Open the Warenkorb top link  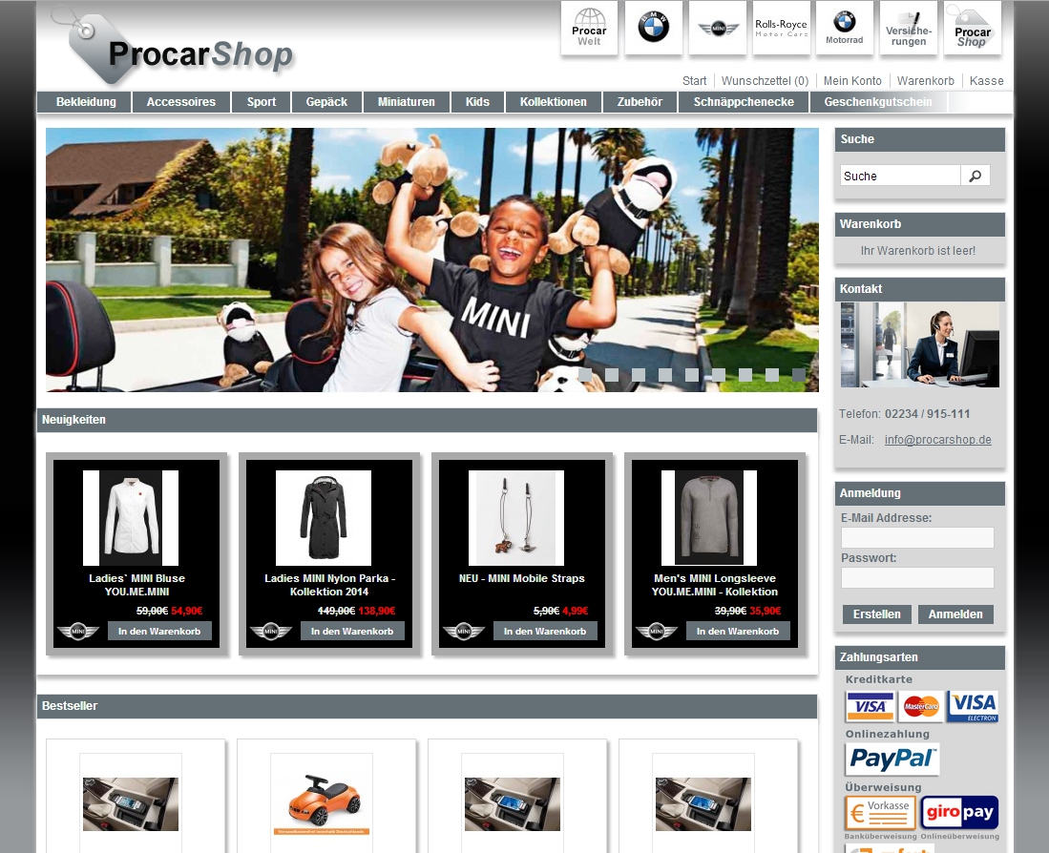click(926, 81)
